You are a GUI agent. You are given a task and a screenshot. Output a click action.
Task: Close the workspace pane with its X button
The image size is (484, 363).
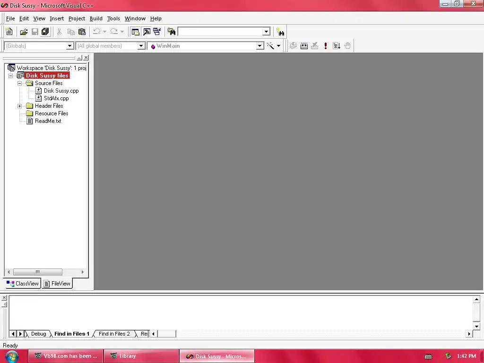pyautogui.click(x=86, y=58)
